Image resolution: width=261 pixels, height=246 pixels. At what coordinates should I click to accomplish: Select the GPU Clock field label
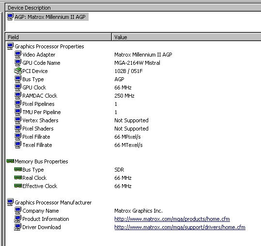click(x=34, y=87)
